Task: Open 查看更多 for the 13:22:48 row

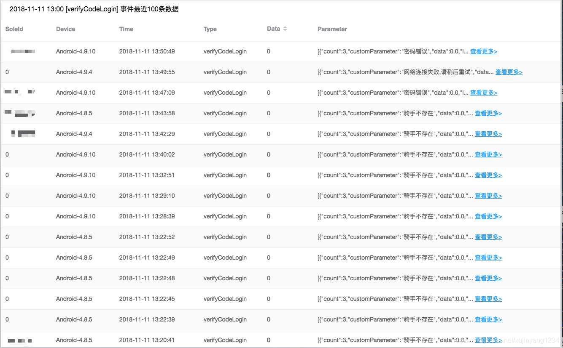Action: click(488, 278)
